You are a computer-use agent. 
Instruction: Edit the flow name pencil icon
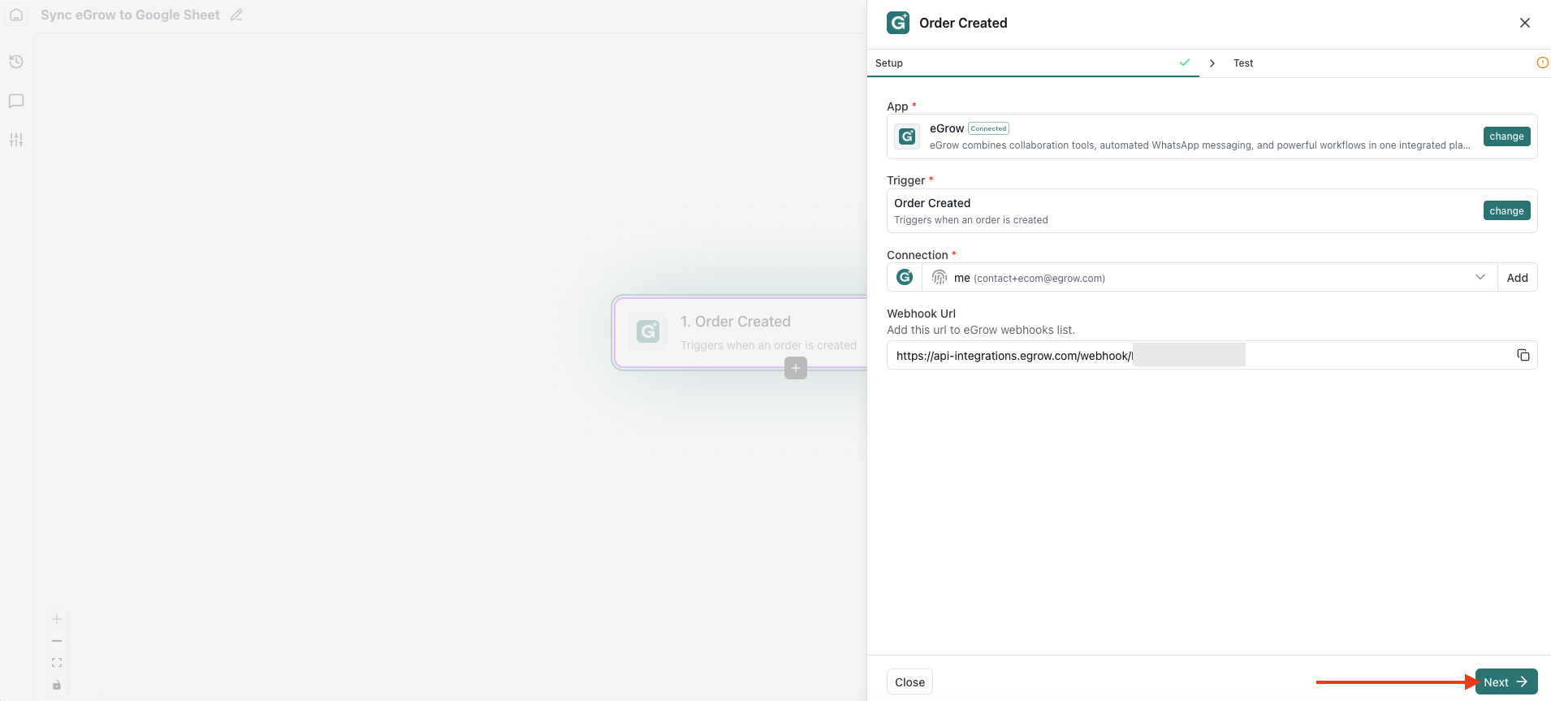tap(236, 15)
